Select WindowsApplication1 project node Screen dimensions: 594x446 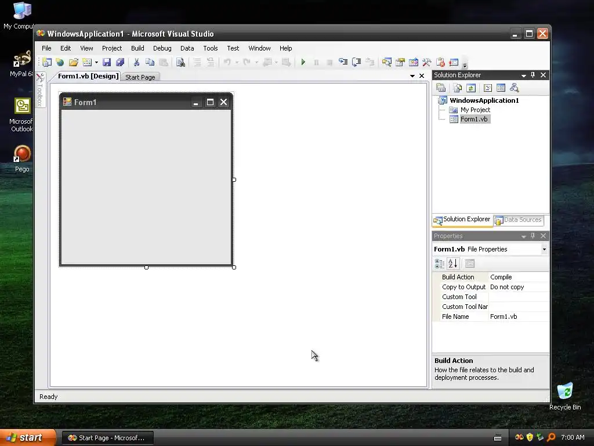click(x=484, y=100)
